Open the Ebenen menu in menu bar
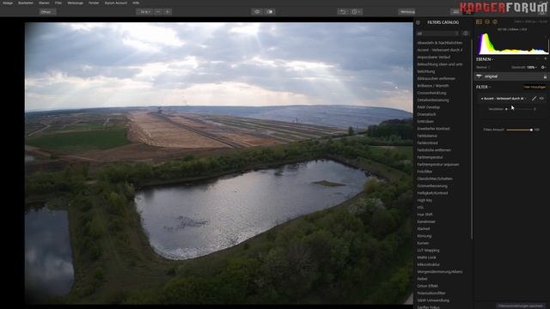The height and width of the screenshot is (309, 550). (44, 3)
